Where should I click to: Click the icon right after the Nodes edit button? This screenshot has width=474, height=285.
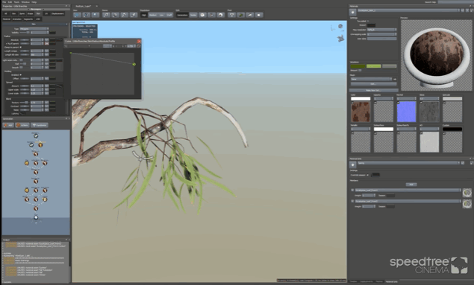202,15
